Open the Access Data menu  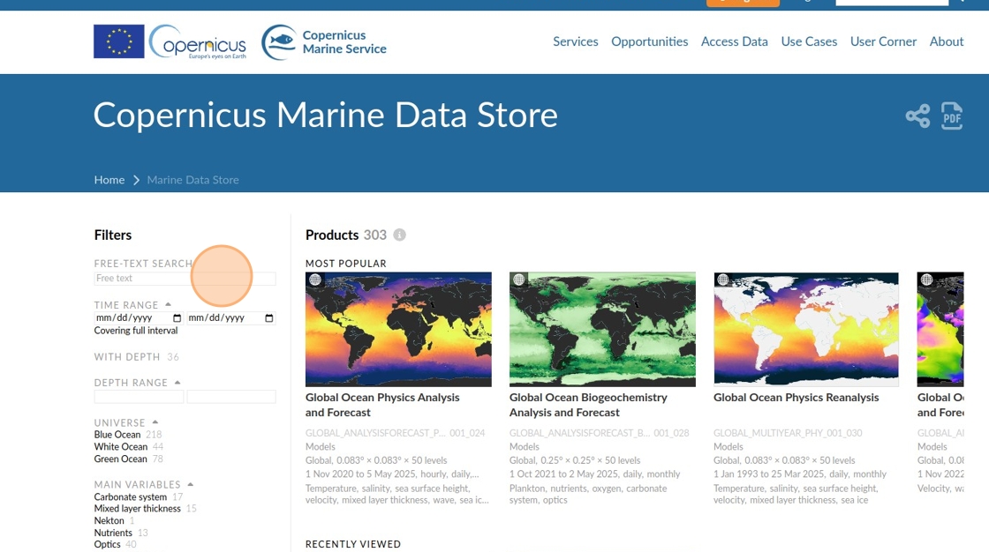tap(734, 41)
